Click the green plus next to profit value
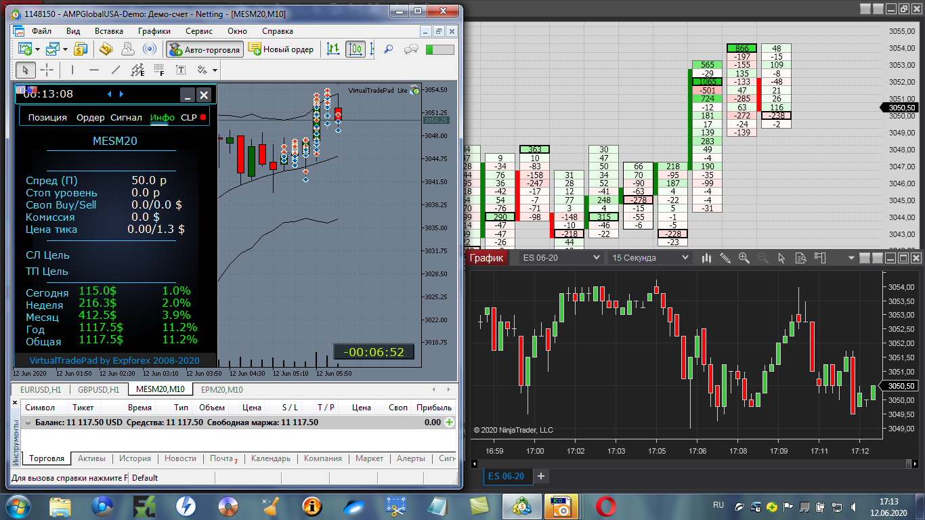The image size is (925, 520). pyautogui.click(x=448, y=422)
